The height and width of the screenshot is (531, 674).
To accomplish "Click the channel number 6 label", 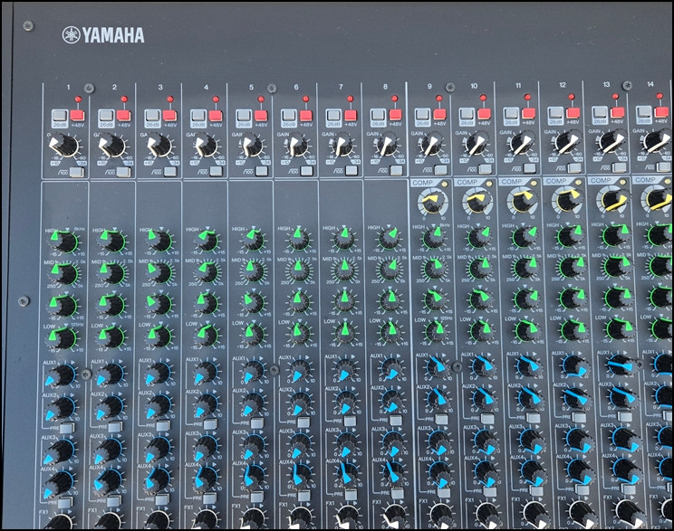I will click(296, 87).
